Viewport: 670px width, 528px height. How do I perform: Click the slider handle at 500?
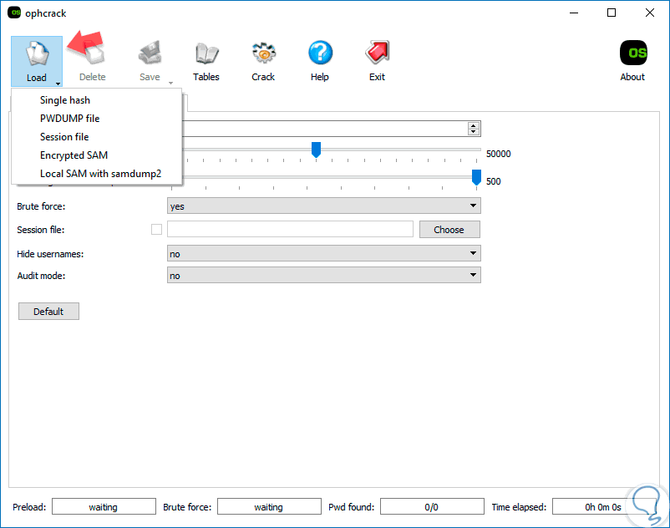476,177
